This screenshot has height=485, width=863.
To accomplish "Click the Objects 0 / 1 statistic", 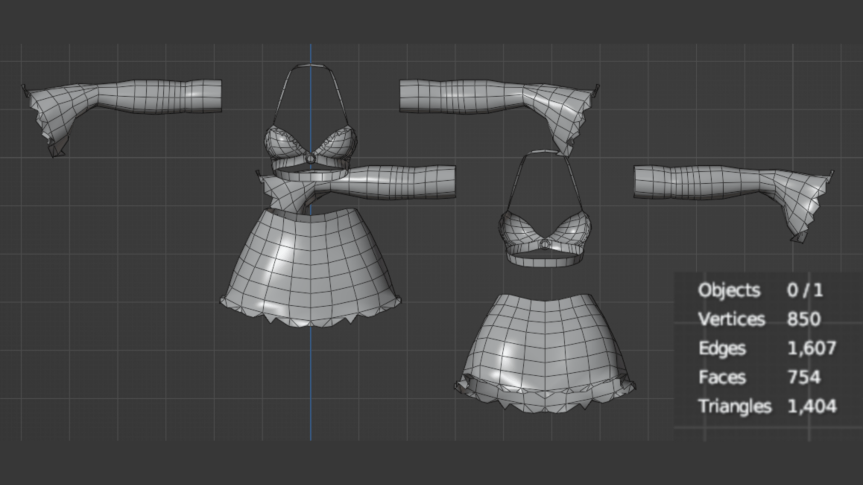I will tap(761, 290).
